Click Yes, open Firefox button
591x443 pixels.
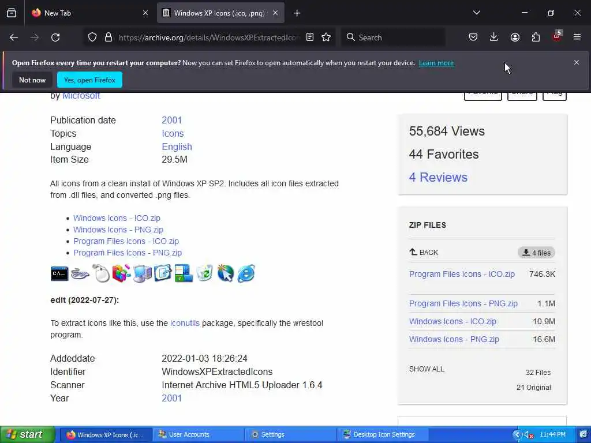point(89,80)
